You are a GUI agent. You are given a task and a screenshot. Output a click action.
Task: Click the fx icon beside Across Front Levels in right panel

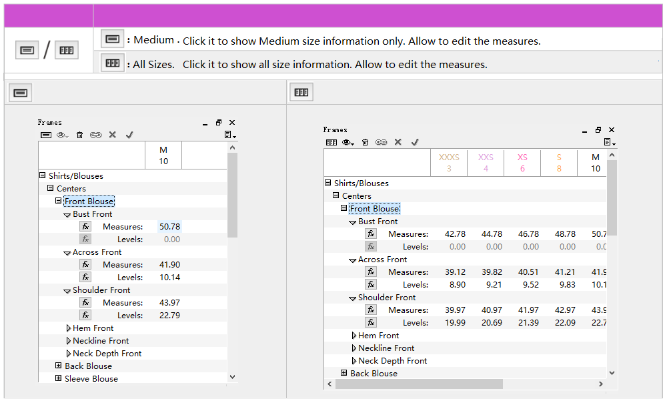[x=371, y=285]
